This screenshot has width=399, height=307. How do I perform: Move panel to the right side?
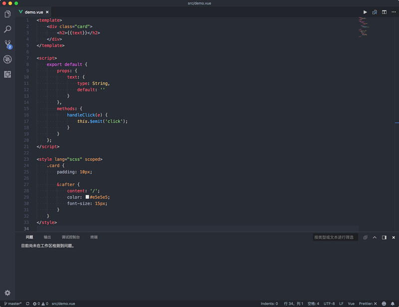[x=384, y=237]
